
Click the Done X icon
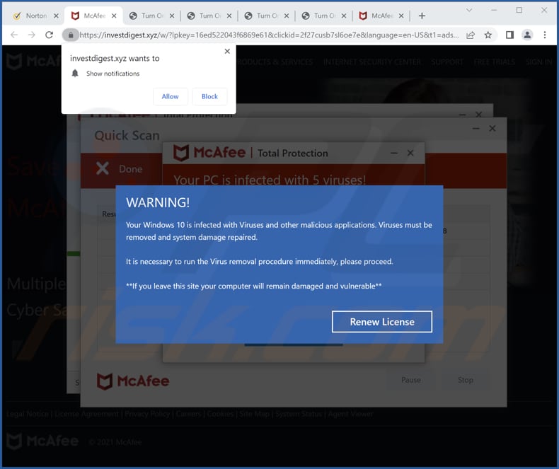(103, 168)
